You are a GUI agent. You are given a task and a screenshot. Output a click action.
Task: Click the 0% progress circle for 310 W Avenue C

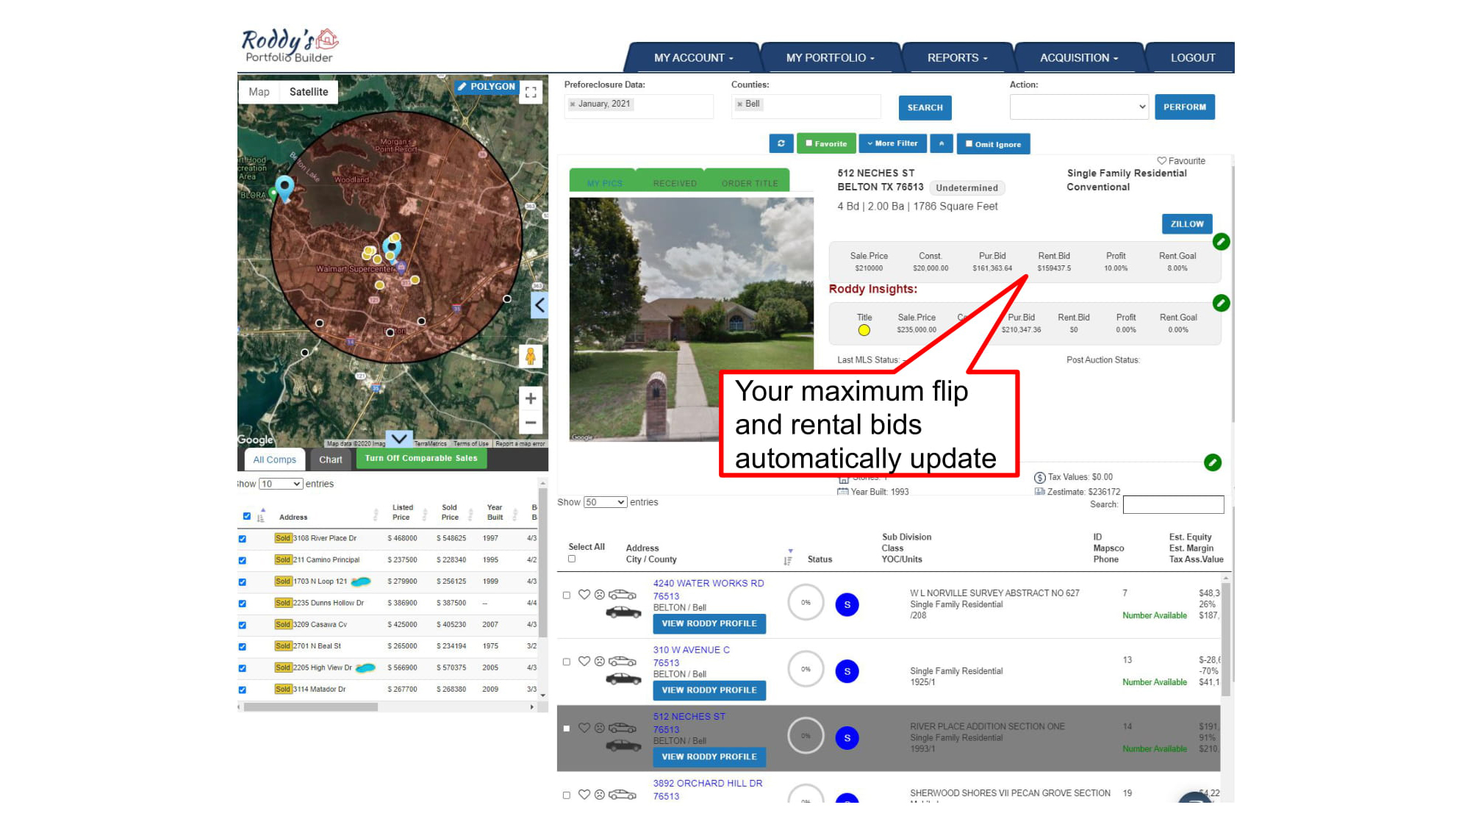point(806,669)
